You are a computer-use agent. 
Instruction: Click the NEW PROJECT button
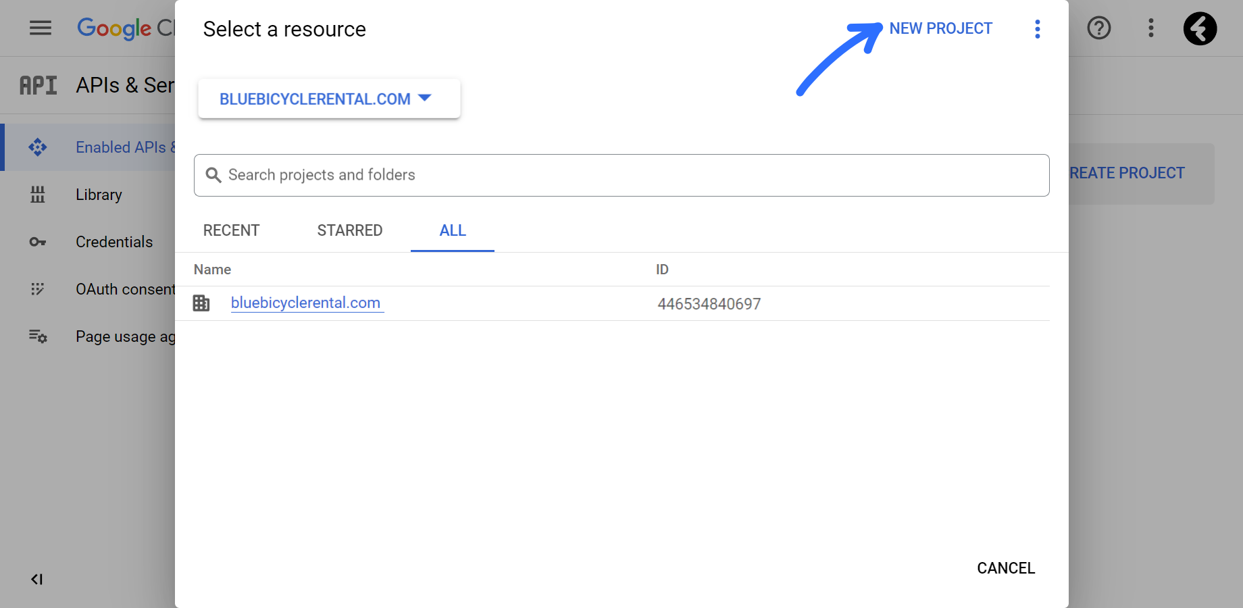[940, 28]
